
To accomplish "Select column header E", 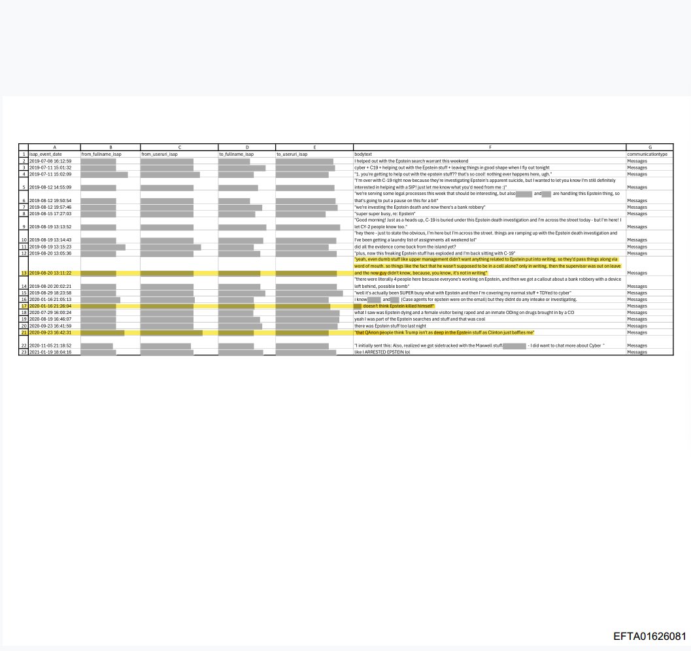I will [314, 147].
